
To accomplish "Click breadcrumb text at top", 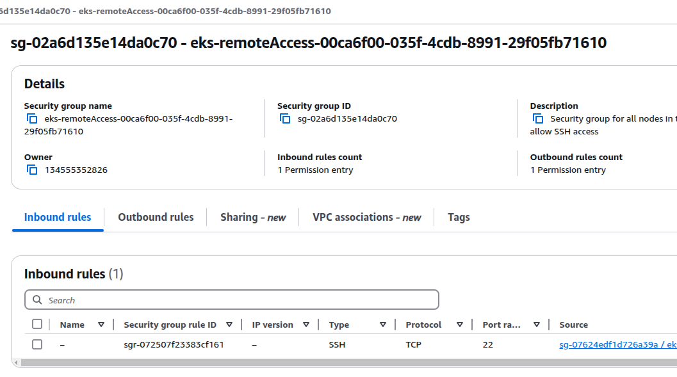I will pyautogui.click(x=165, y=12).
